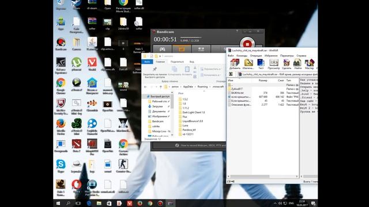Open the blue Файл tab in Explorer

click(147, 62)
